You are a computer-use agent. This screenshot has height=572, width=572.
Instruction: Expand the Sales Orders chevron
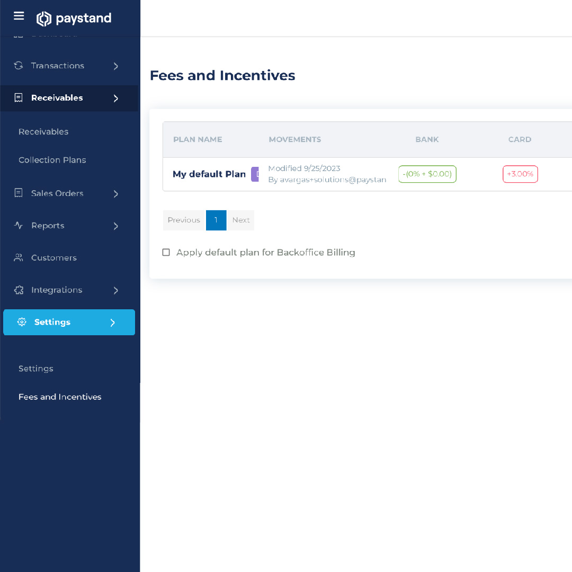[x=116, y=194]
